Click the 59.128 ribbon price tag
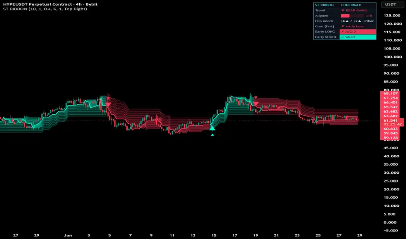Screen dimensions: 406x239 (x=390, y=138)
